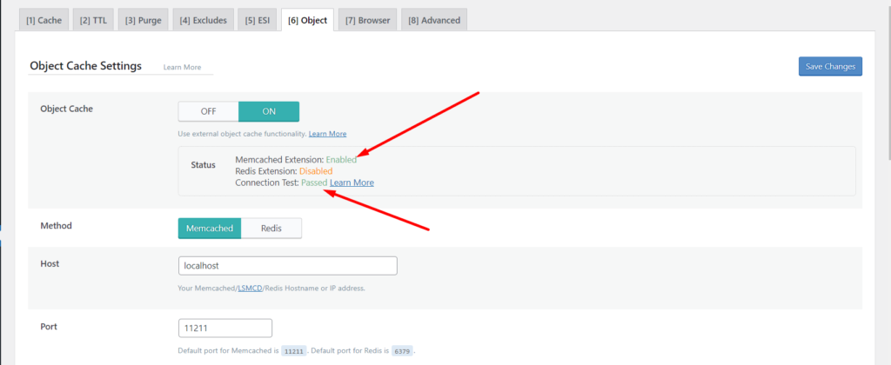
Task: Click the 11211 default port code badge
Action: (x=294, y=351)
